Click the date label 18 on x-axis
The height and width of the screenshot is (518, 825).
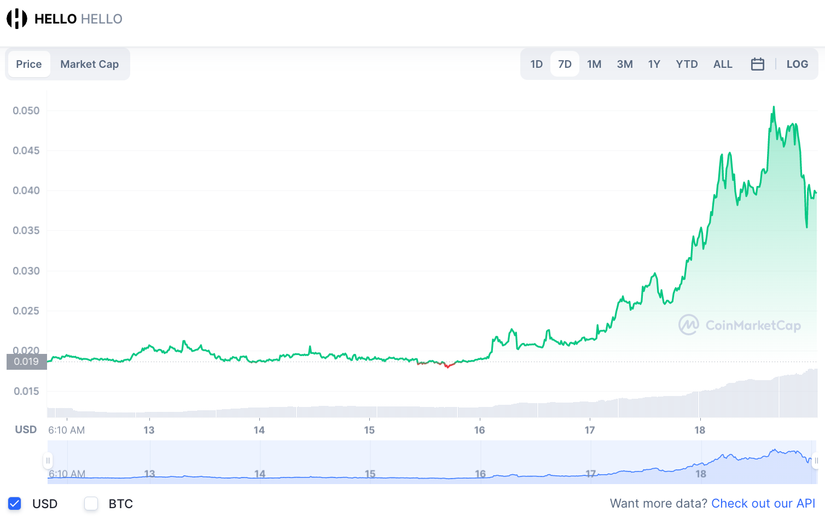point(700,430)
